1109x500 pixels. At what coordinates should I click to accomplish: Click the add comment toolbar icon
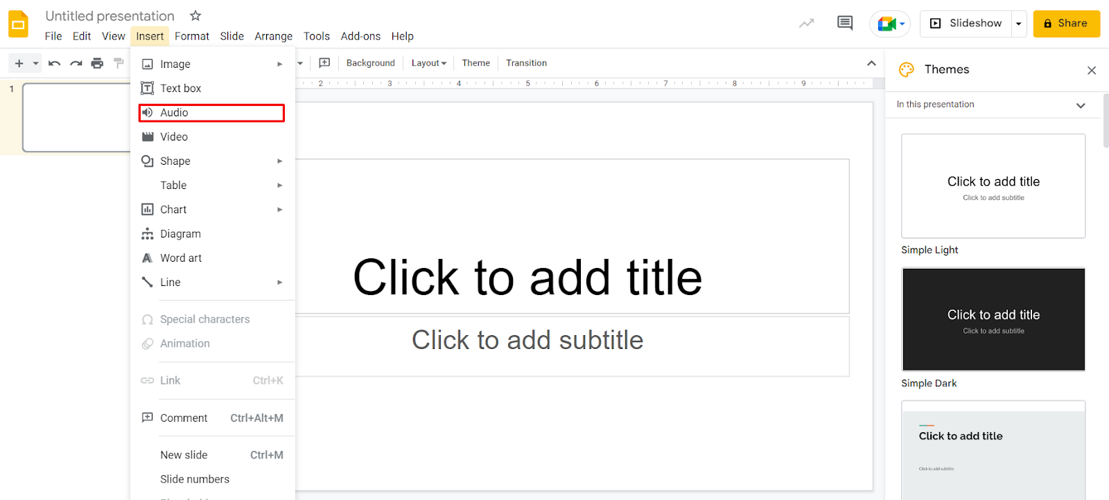point(324,63)
